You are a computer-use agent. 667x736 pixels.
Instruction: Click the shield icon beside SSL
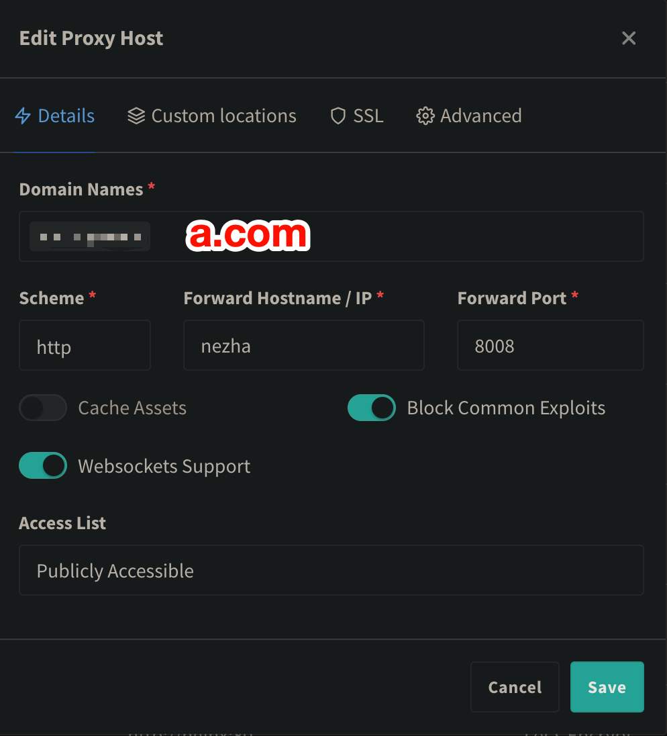[338, 116]
